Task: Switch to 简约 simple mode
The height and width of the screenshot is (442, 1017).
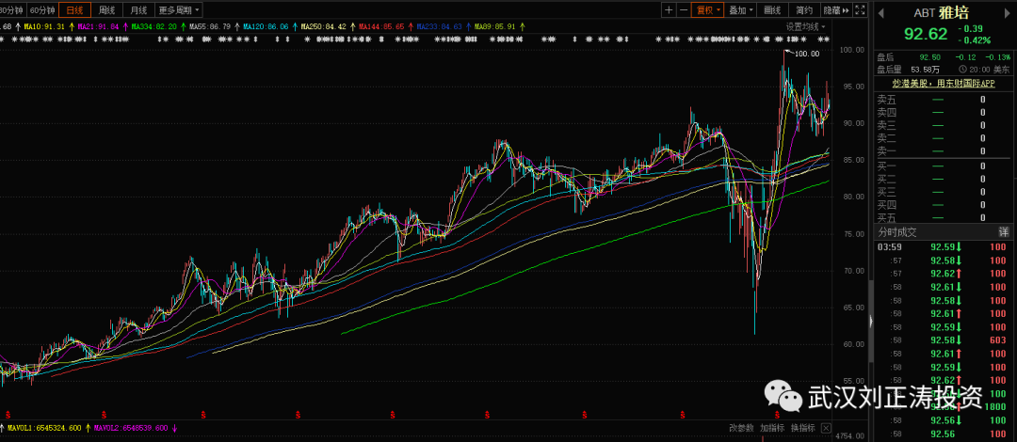Action: [804, 9]
